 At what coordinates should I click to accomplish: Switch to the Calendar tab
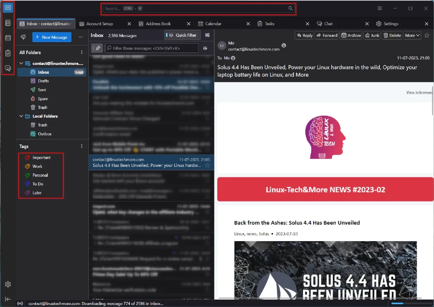coord(213,24)
